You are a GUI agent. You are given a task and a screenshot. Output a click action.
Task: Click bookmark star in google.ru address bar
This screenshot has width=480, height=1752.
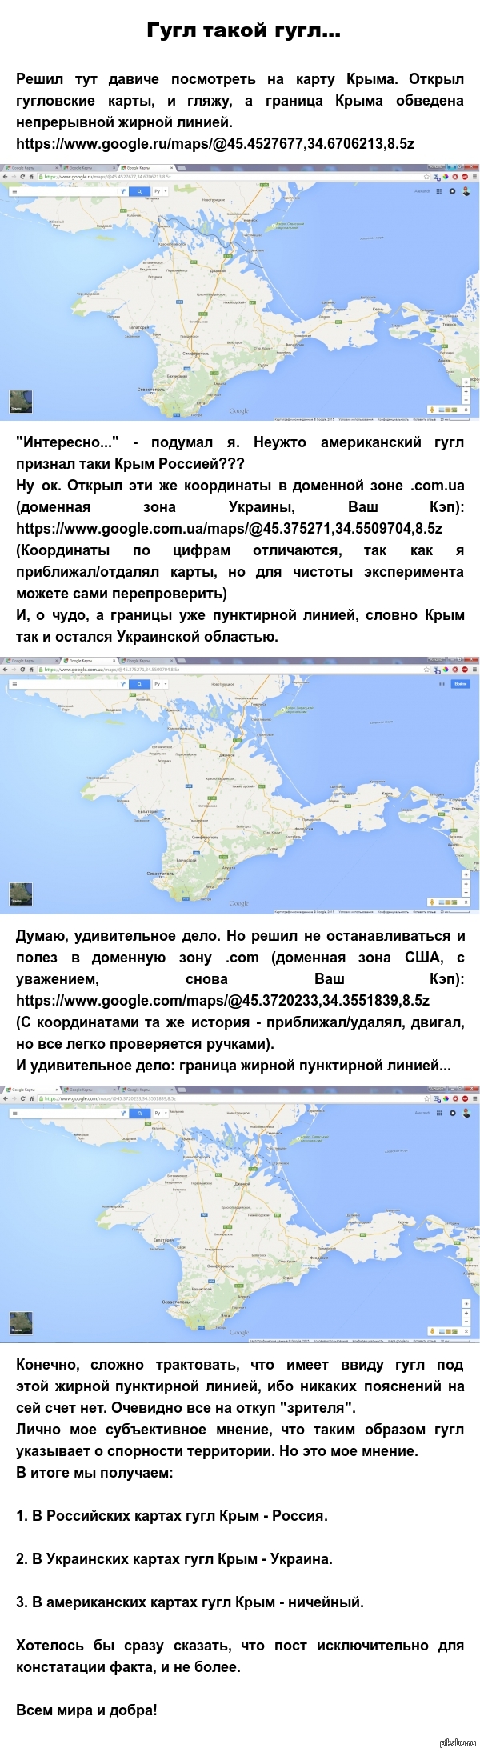click(426, 177)
